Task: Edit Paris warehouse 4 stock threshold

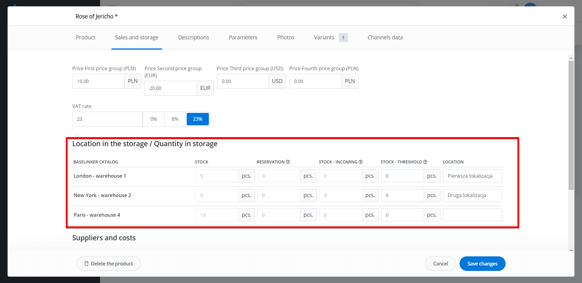Action: 403,215
